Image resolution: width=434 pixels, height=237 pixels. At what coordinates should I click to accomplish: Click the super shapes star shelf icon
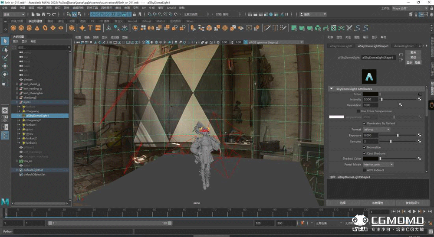coord(82,28)
